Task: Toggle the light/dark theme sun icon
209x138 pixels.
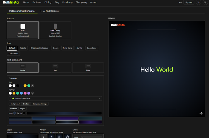Action: click(x=205, y=2)
